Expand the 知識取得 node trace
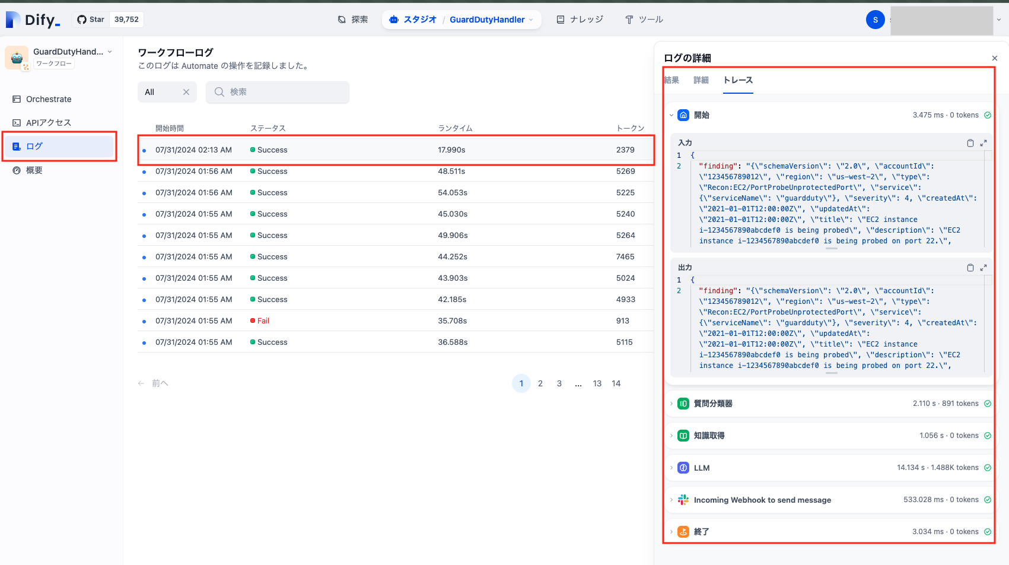1009x565 pixels. pos(671,436)
